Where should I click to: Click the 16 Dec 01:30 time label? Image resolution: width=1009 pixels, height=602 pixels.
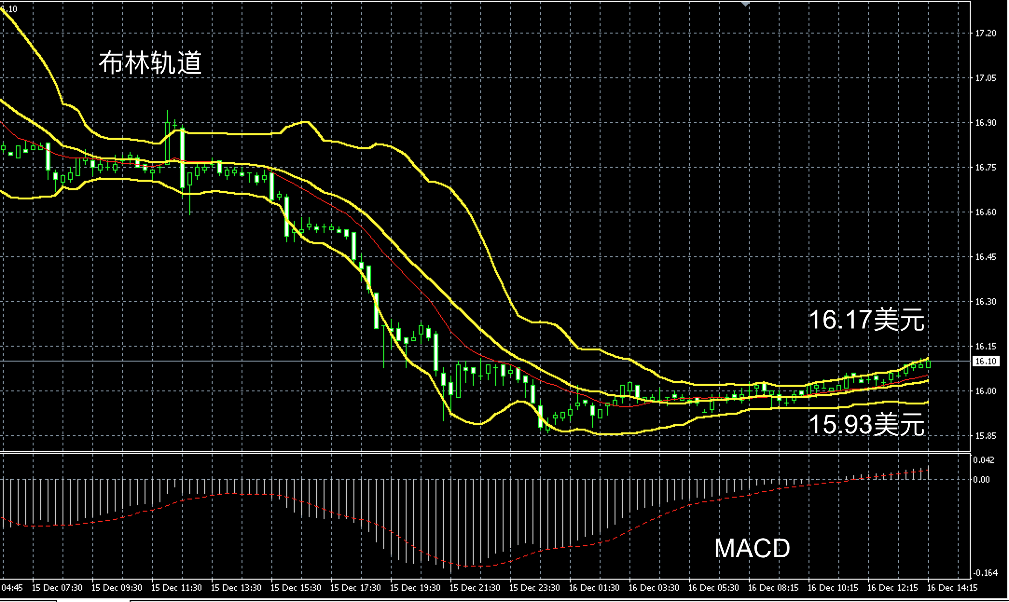(594, 588)
